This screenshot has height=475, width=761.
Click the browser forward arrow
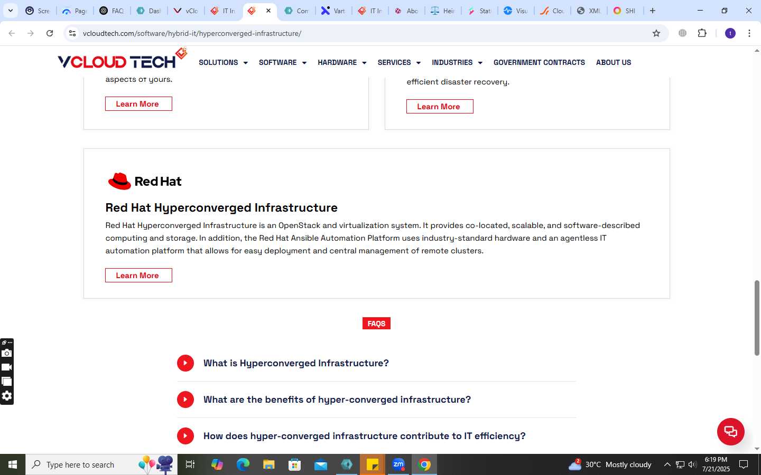(31, 33)
